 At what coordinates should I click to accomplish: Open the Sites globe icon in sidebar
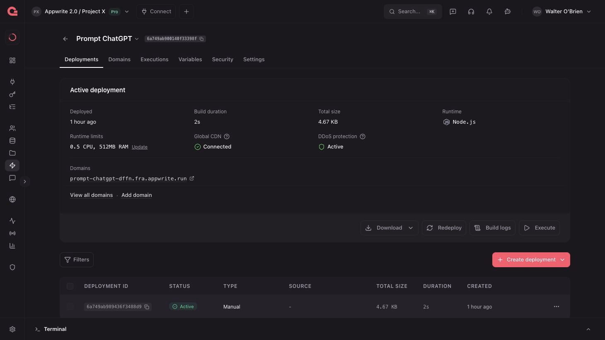12,199
